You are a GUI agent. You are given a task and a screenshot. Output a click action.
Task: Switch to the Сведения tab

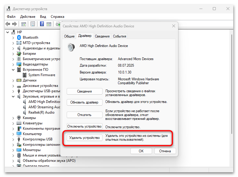coord(102,36)
